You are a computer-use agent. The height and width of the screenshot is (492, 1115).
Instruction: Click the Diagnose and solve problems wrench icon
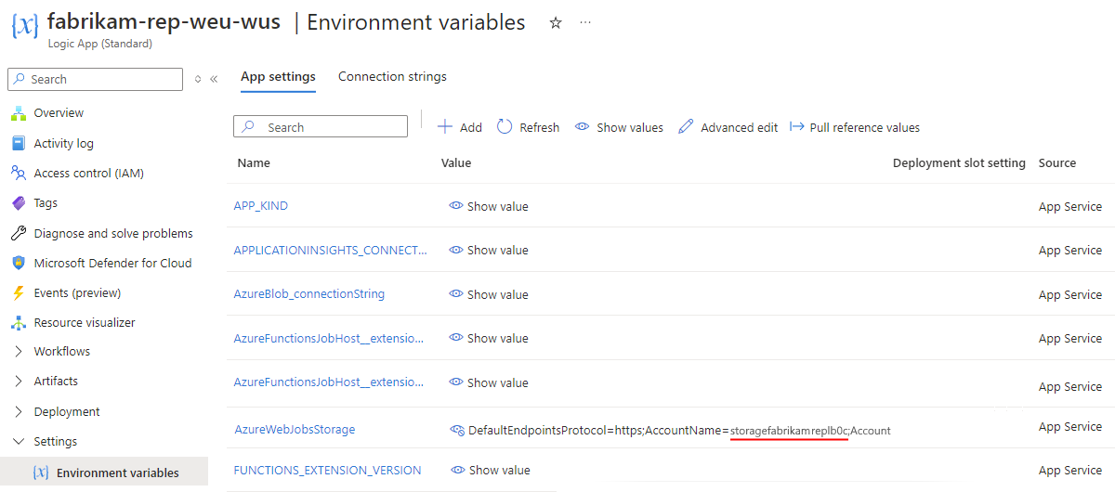[x=18, y=233]
